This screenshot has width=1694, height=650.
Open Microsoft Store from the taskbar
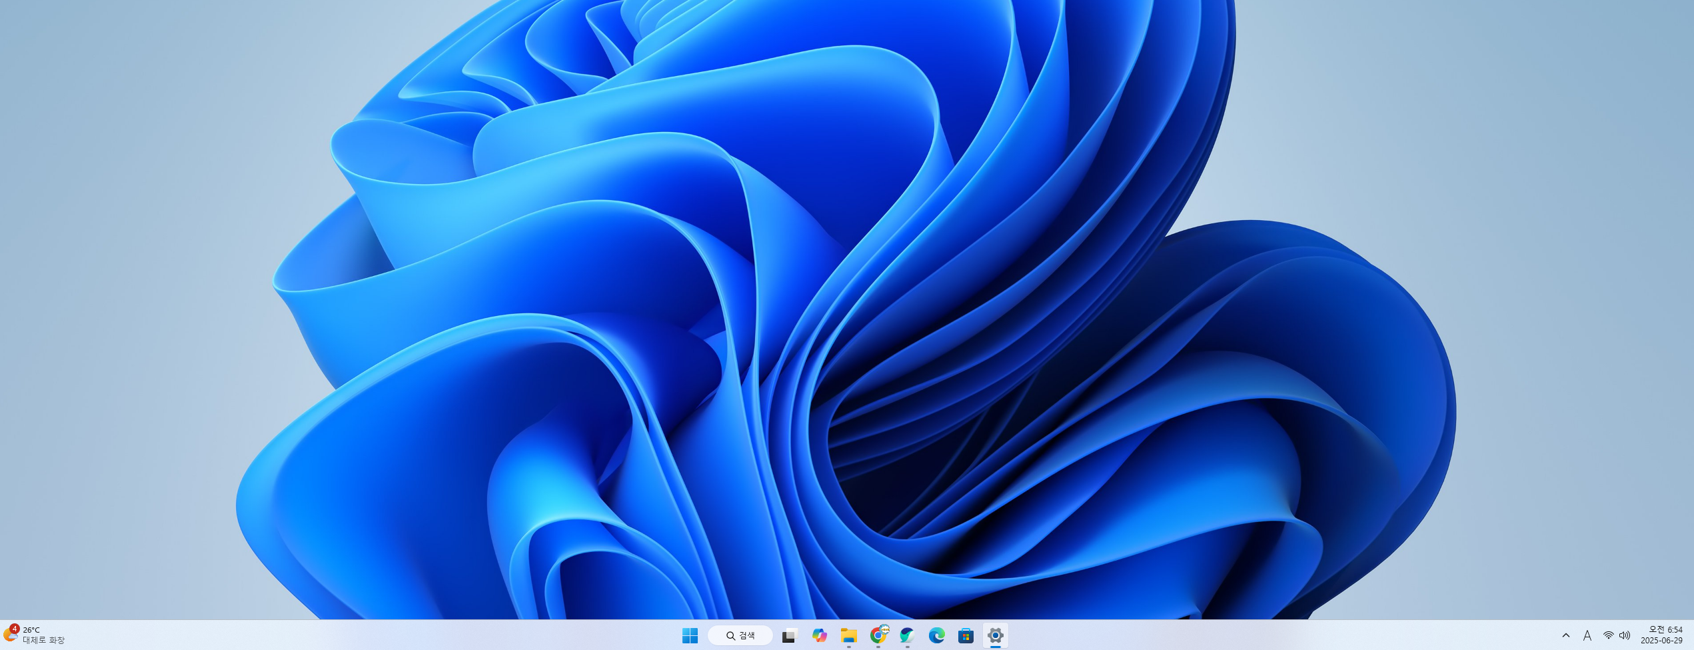966,635
